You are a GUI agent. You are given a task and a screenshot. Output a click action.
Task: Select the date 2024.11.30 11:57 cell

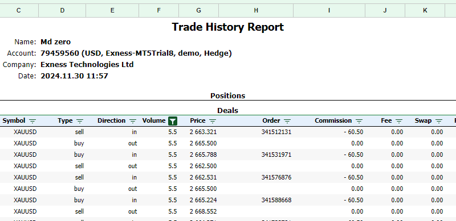(x=74, y=76)
